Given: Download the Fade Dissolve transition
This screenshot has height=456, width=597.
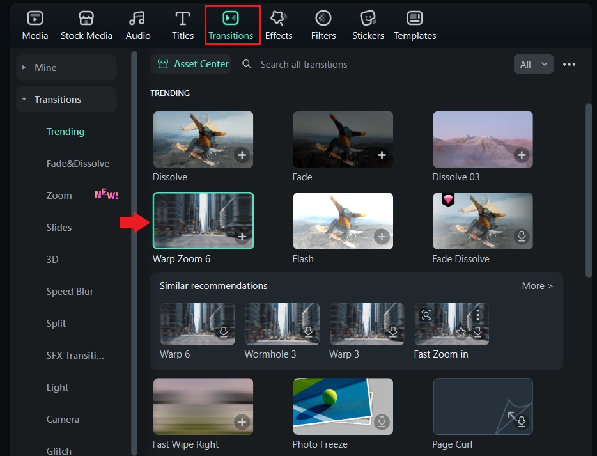Looking at the screenshot, I should tap(522, 236).
